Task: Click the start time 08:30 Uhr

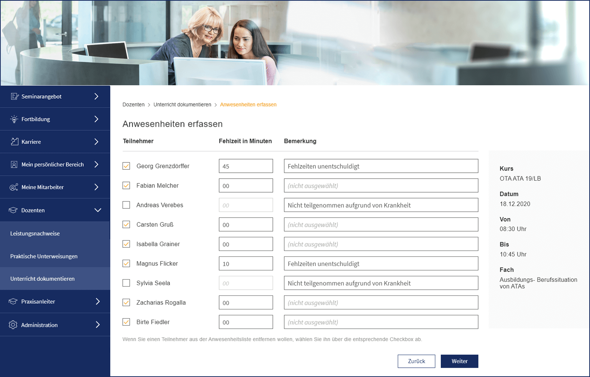Action: (513, 229)
